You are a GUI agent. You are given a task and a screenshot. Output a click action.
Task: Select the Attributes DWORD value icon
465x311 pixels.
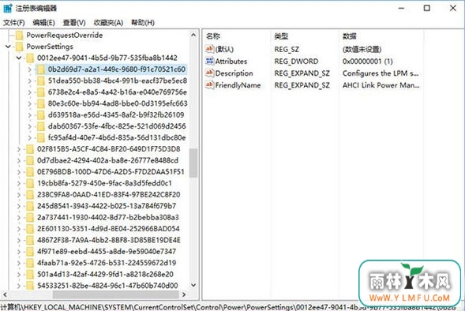coord(209,61)
